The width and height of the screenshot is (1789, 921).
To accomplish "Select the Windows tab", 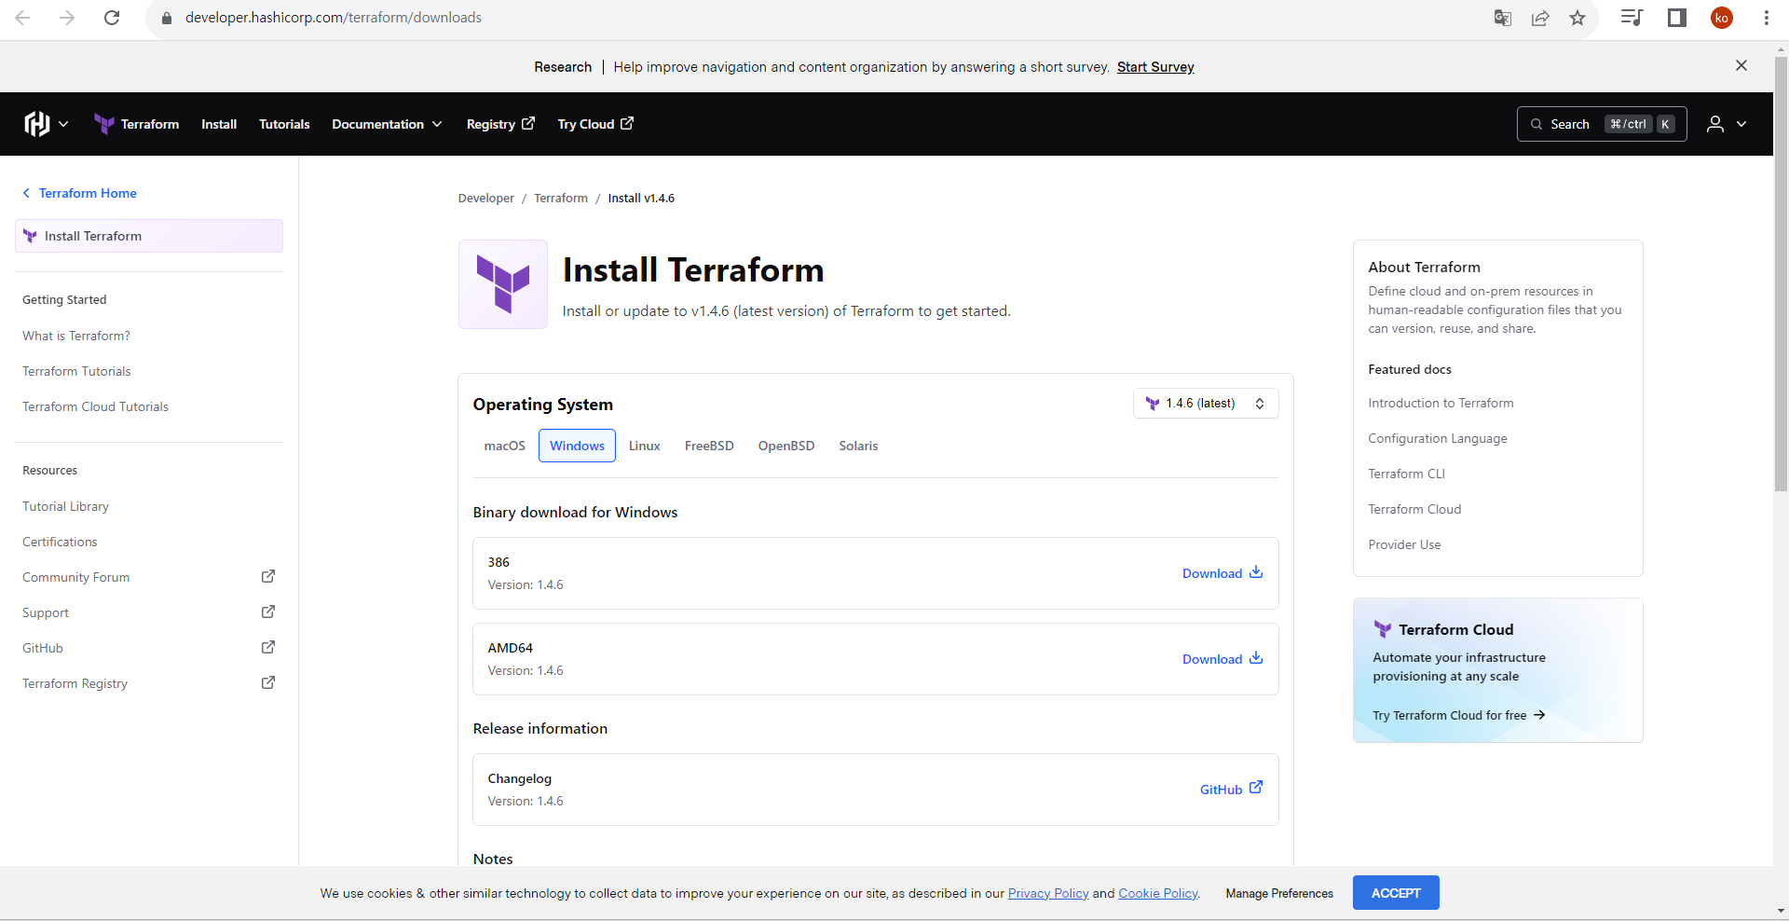I will 577,446.
